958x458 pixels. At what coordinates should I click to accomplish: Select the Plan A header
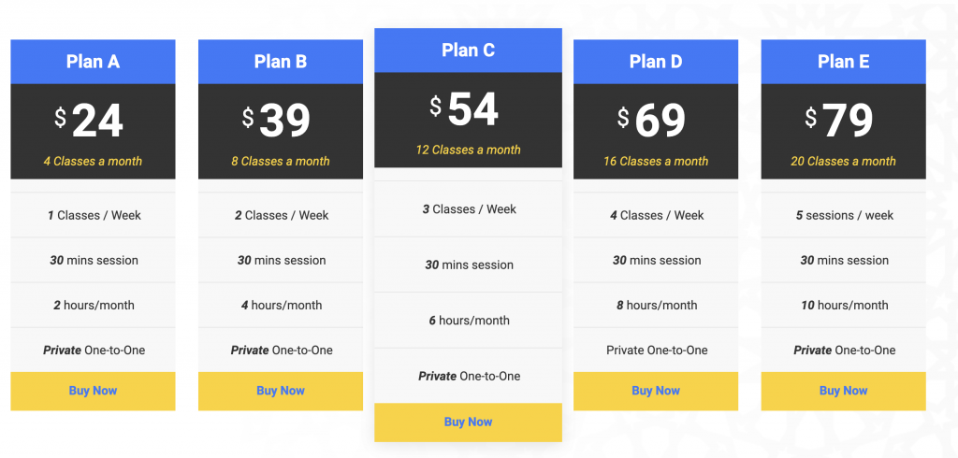click(93, 62)
